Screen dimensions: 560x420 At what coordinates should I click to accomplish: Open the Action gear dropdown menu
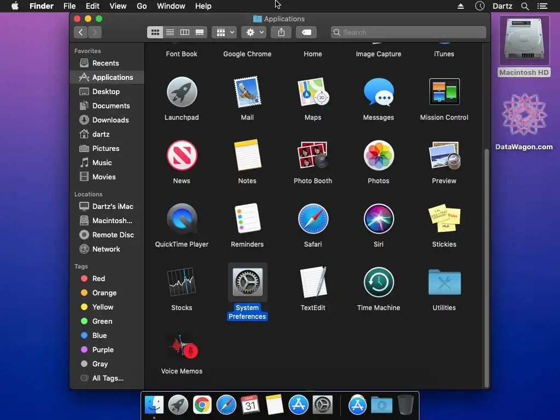pyautogui.click(x=254, y=32)
